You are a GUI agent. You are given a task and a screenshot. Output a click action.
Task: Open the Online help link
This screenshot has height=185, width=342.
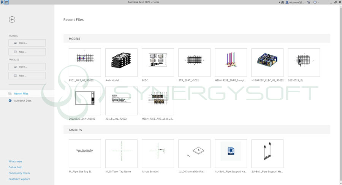coord(15,167)
